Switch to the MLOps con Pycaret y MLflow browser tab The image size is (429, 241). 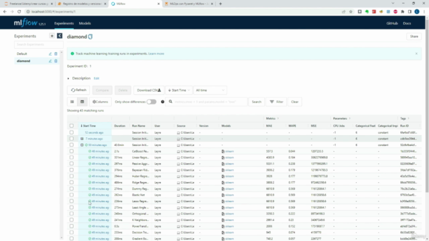click(x=188, y=4)
